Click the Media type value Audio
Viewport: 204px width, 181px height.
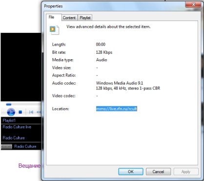click(102, 60)
